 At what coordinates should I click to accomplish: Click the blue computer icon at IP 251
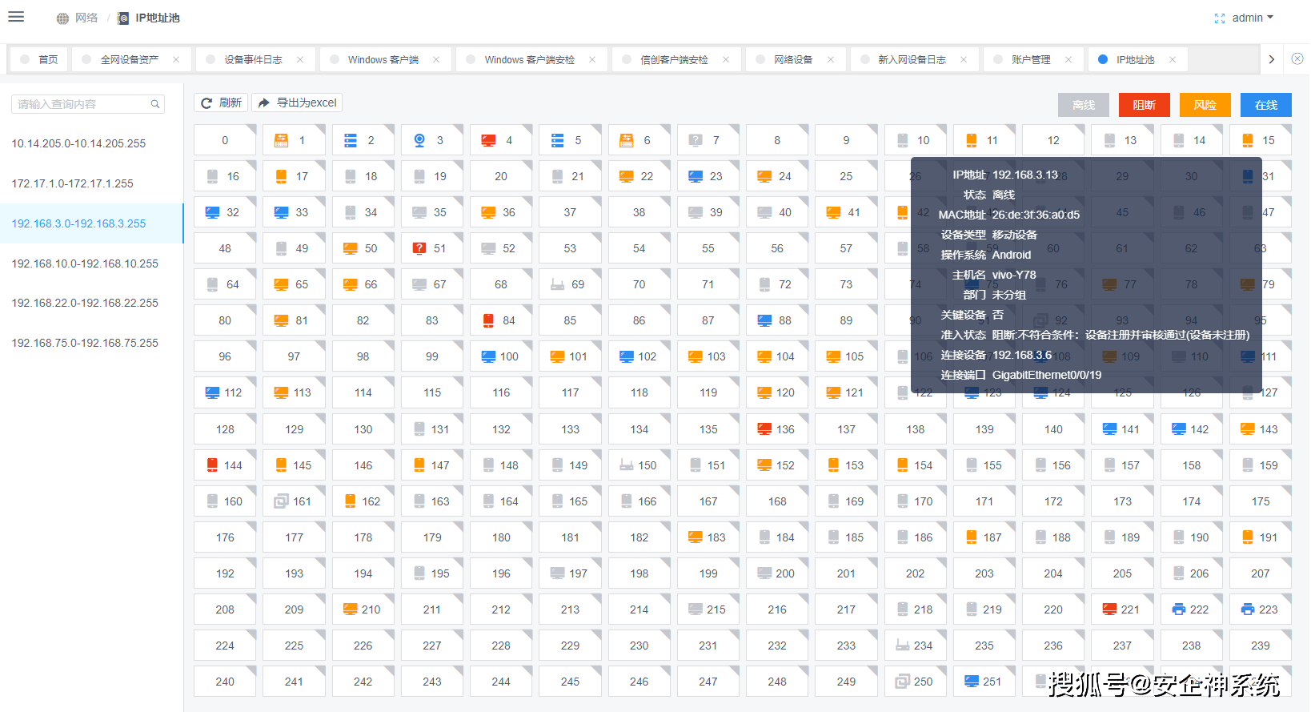coord(972,682)
